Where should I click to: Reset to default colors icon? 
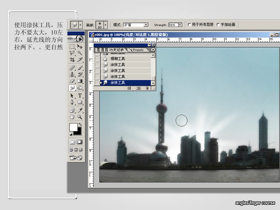point(71,134)
